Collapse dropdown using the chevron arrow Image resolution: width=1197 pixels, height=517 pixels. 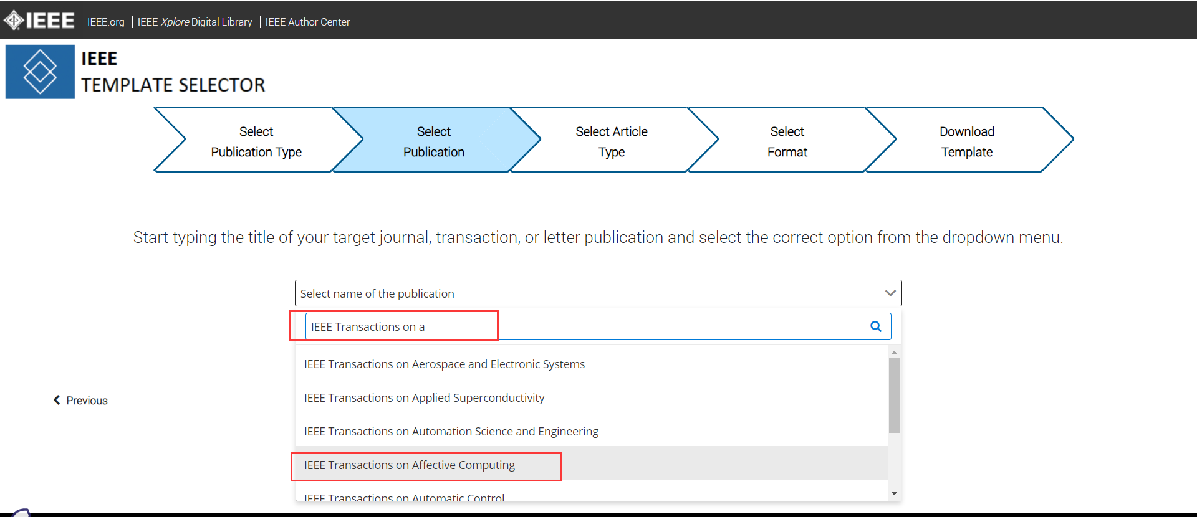coord(890,293)
